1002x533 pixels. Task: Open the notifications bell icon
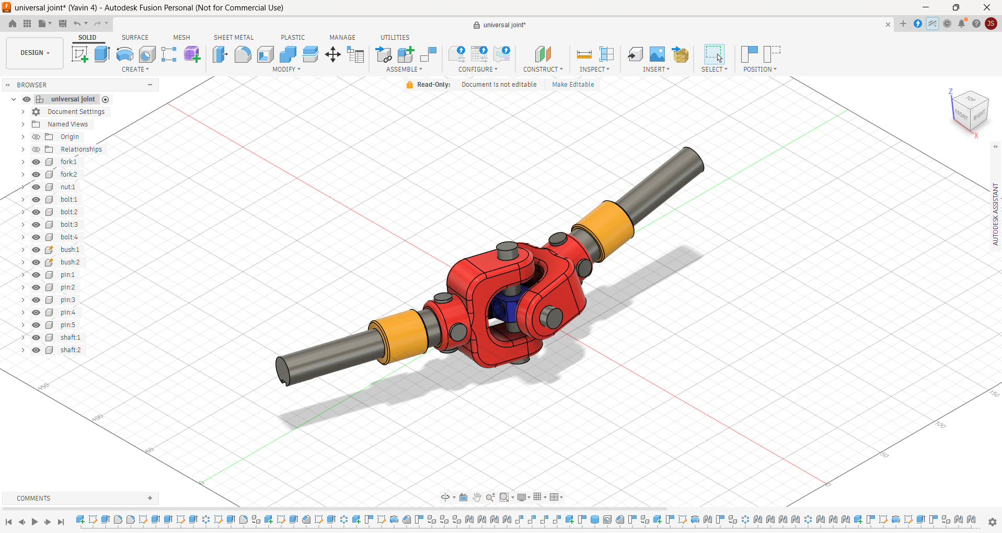[x=962, y=24]
